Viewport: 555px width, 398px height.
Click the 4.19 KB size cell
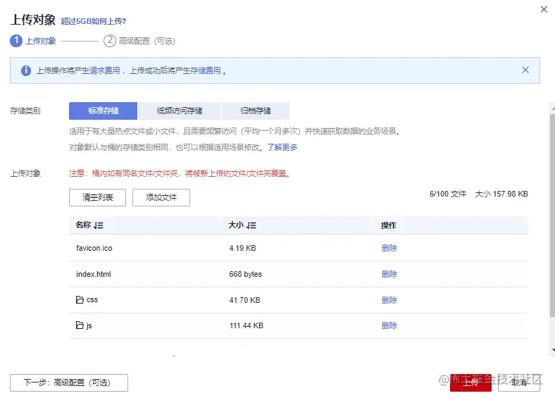[242, 248]
